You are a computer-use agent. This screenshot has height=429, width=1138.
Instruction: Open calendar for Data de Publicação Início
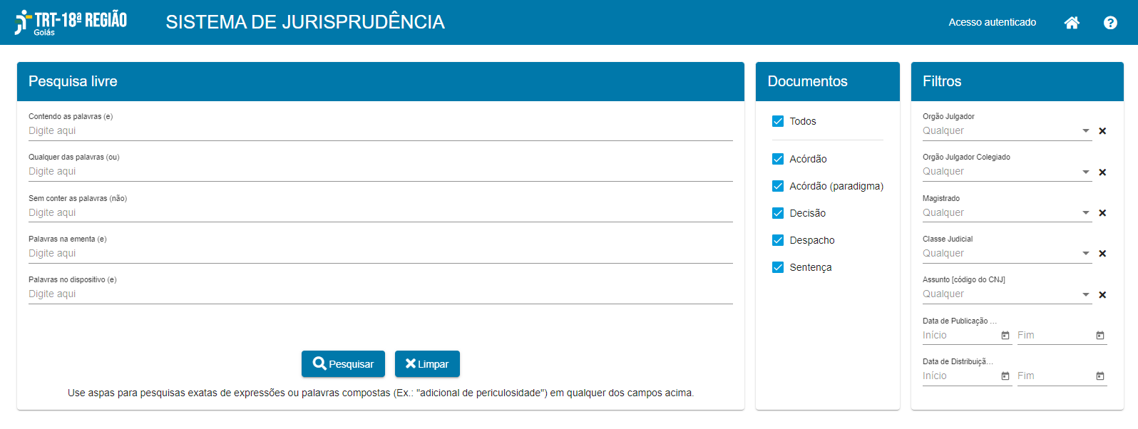click(x=1005, y=336)
